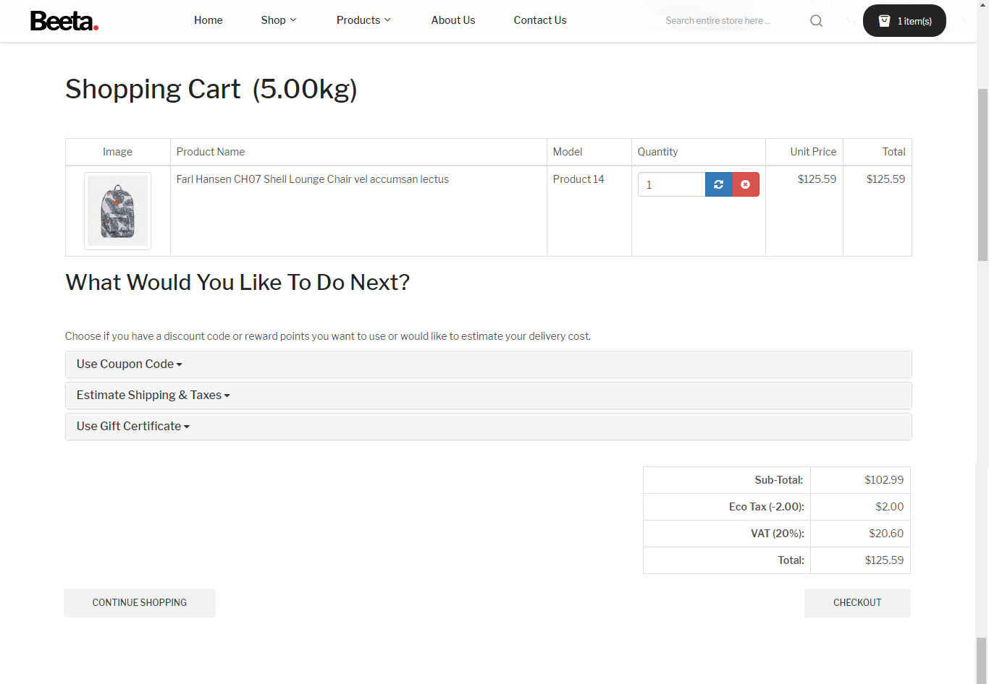989x684 pixels.
Task: Open the About Us page
Action: pyautogui.click(x=453, y=20)
